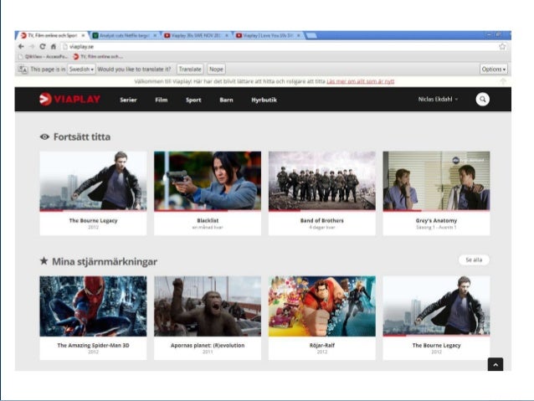
Task: Click the eye icon beside Fortsätt titta
Action: point(44,137)
